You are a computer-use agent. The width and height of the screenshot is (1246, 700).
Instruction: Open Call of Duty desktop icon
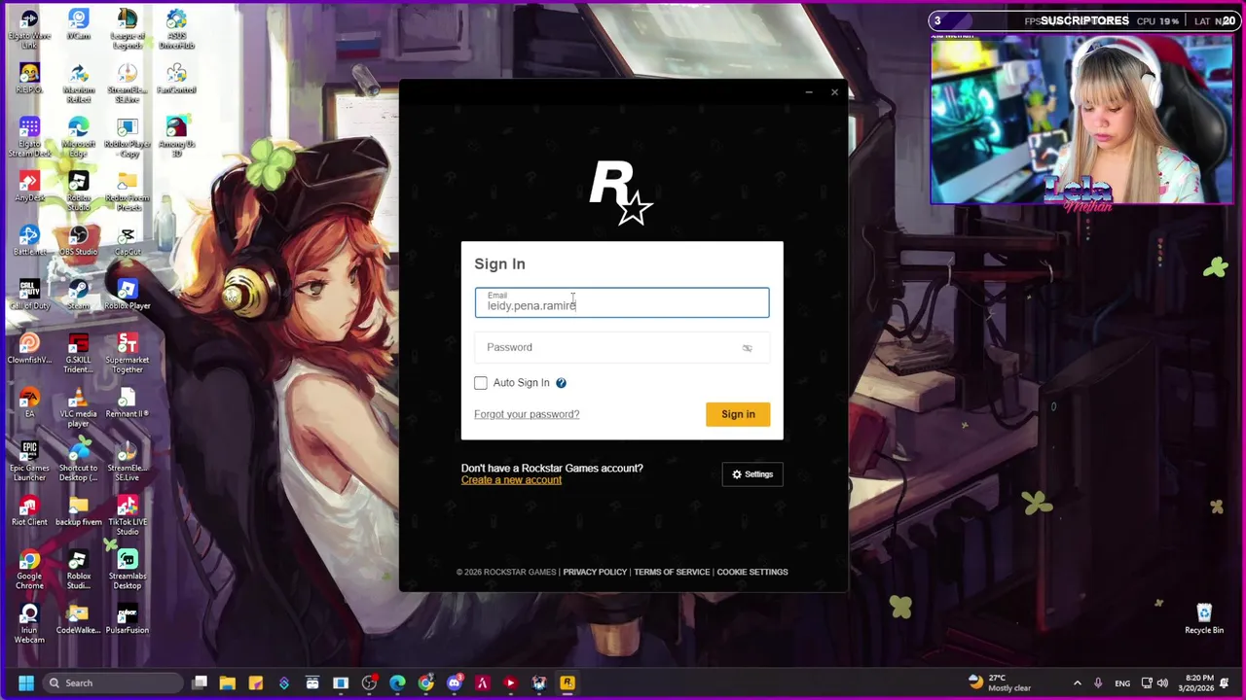pyautogui.click(x=29, y=295)
